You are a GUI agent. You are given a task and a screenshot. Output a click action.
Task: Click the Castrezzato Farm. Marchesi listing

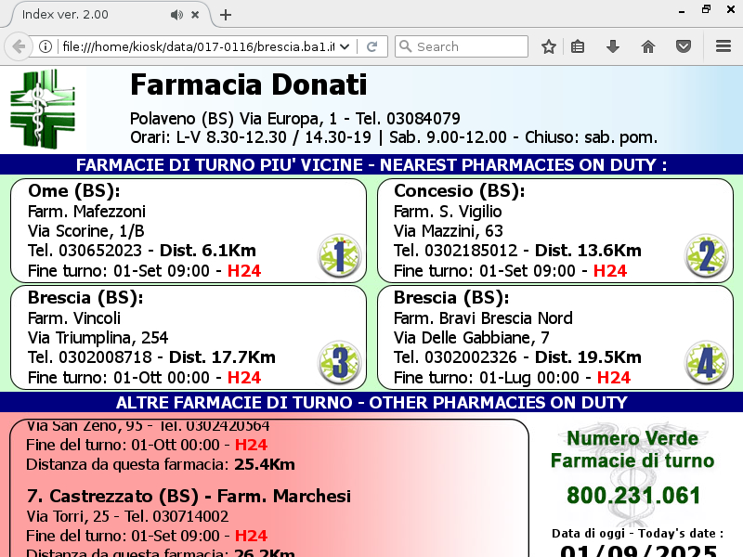[186, 495]
